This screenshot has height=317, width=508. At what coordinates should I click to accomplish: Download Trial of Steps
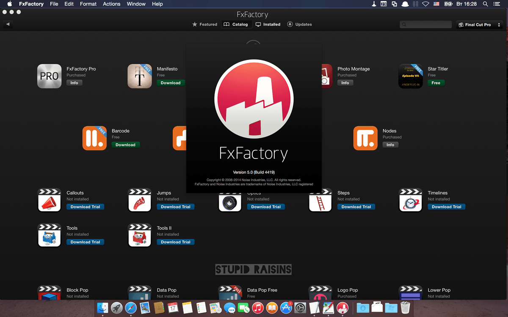[x=356, y=207]
